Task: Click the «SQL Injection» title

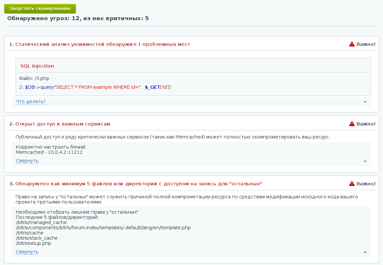Action: point(37,66)
